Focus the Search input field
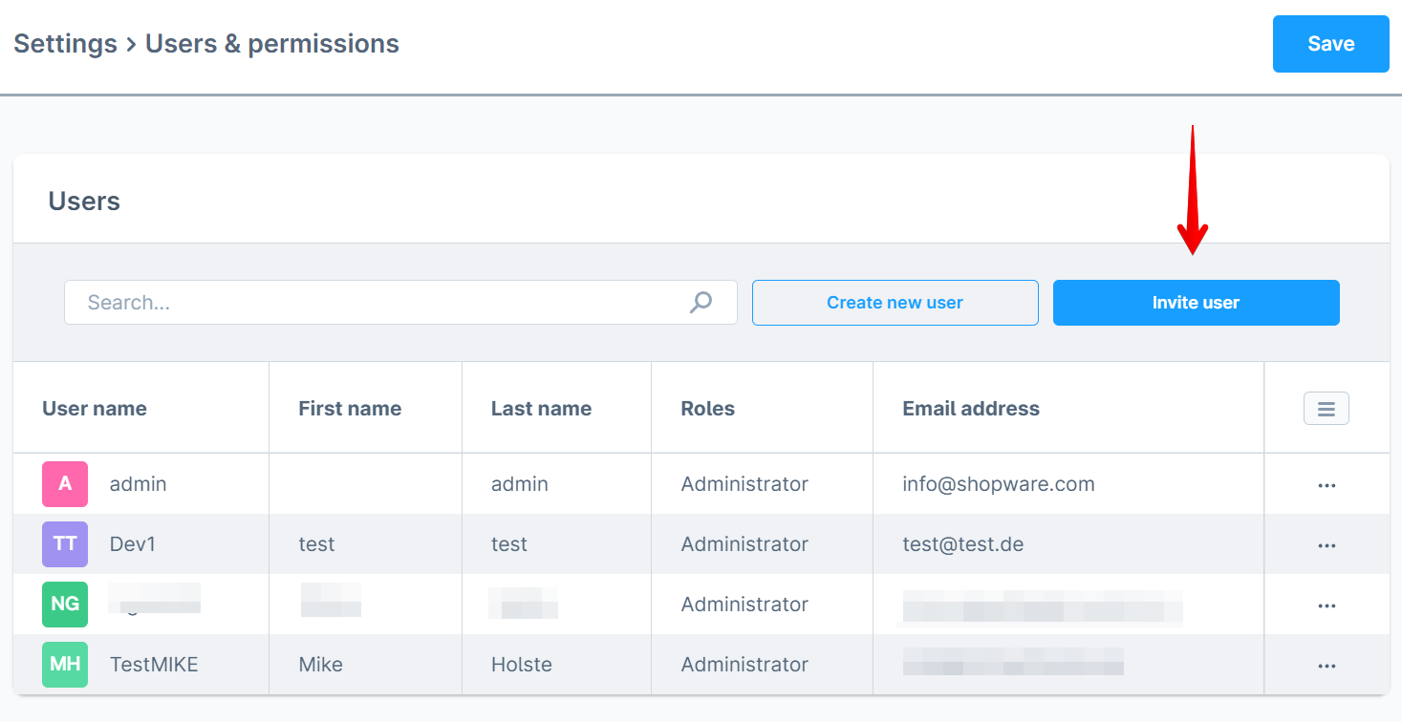This screenshot has width=1402, height=722. point(400,303)
